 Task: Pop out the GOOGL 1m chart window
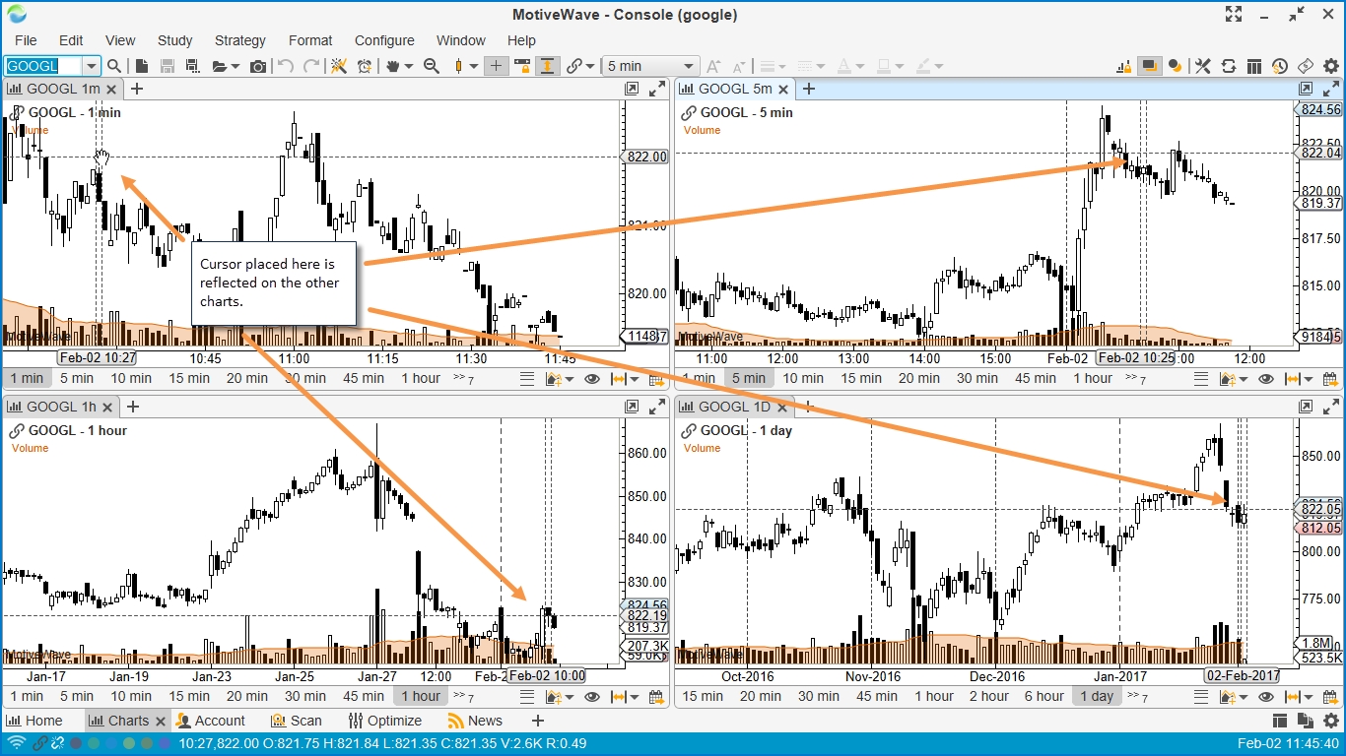[x=632, y=89]
